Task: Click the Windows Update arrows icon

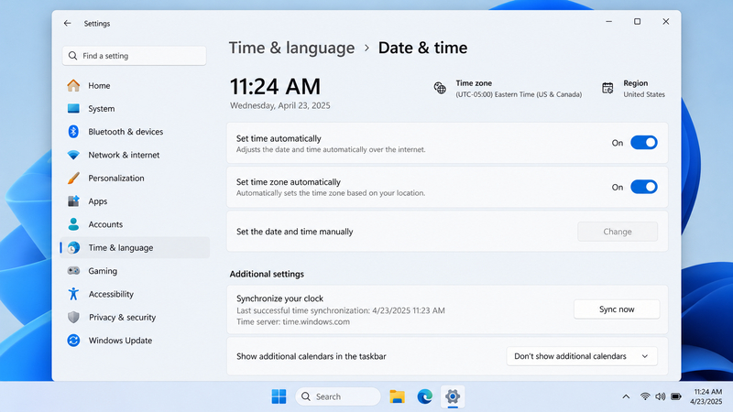Action: tap(73, 340)
